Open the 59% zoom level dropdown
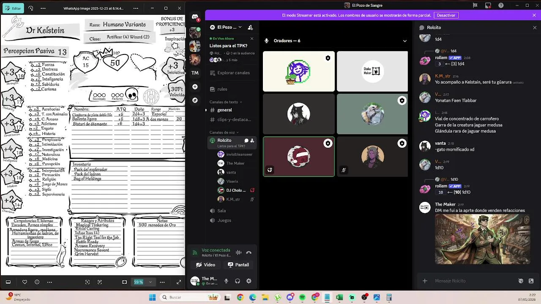Screen dimensions: 541x304 pyautogui.click(x=150, y=282)
